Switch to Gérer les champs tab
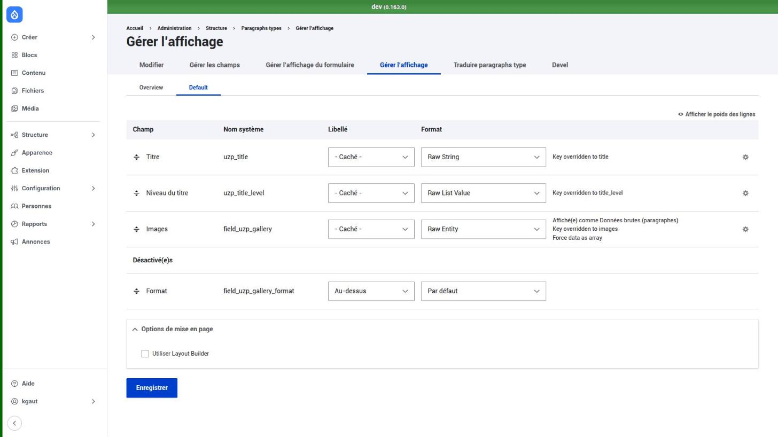This screenshot has height=437, width=778. (x=214, y=65)
